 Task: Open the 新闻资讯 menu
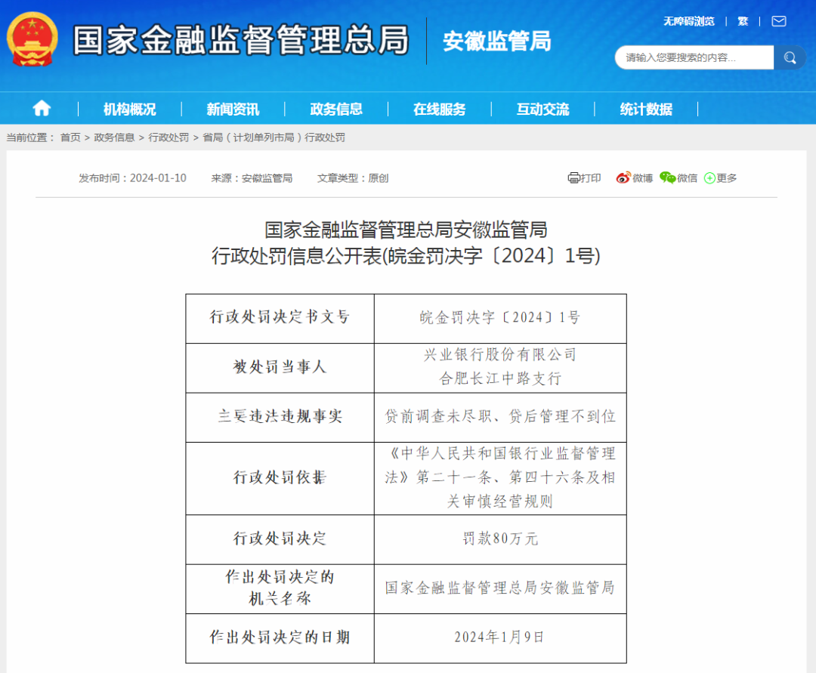pos(233,110)
